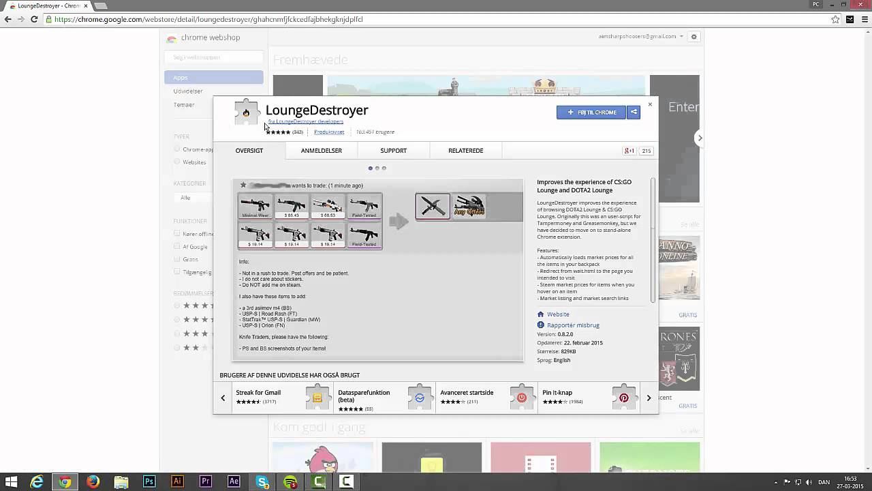Select Apps in the webstore sidebar

point(213,78)
